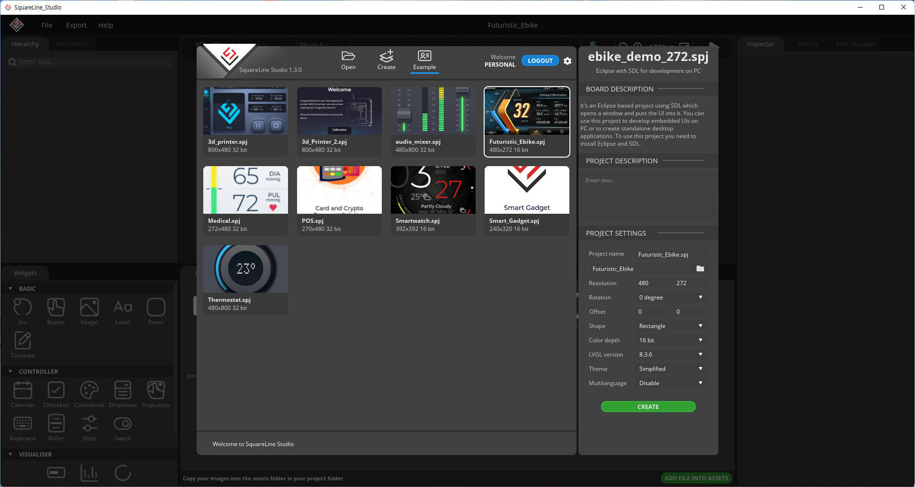Image resolution: width=915 pixels, height=487 pixels.
Task: Open the Shape dropdown
Action: click(x=671, y=326)
